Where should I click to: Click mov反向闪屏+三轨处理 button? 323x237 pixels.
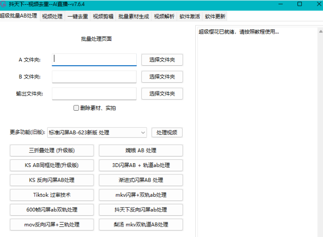tap(52, 225)
